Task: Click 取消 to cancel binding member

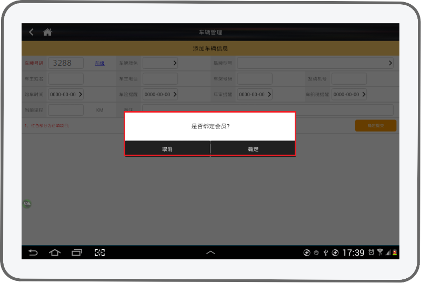Action: click(167, 149)
